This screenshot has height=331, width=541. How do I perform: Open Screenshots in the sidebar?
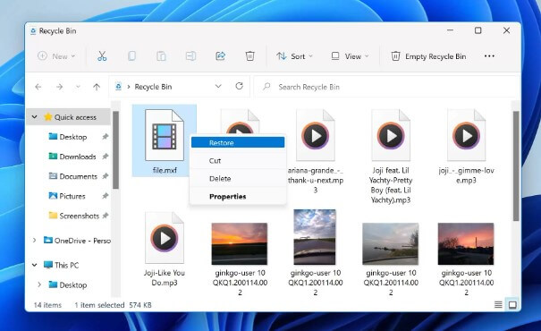79,216
